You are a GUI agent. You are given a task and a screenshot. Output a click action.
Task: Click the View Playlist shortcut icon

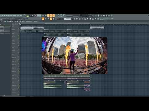point(74,19)
